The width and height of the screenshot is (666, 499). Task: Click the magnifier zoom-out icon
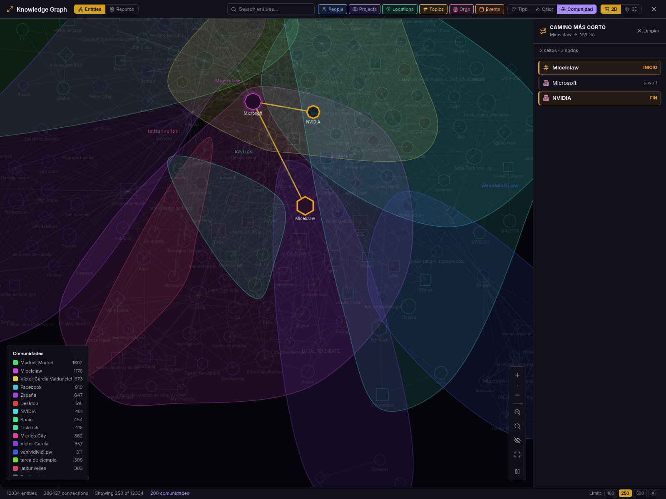pos(517,426)
